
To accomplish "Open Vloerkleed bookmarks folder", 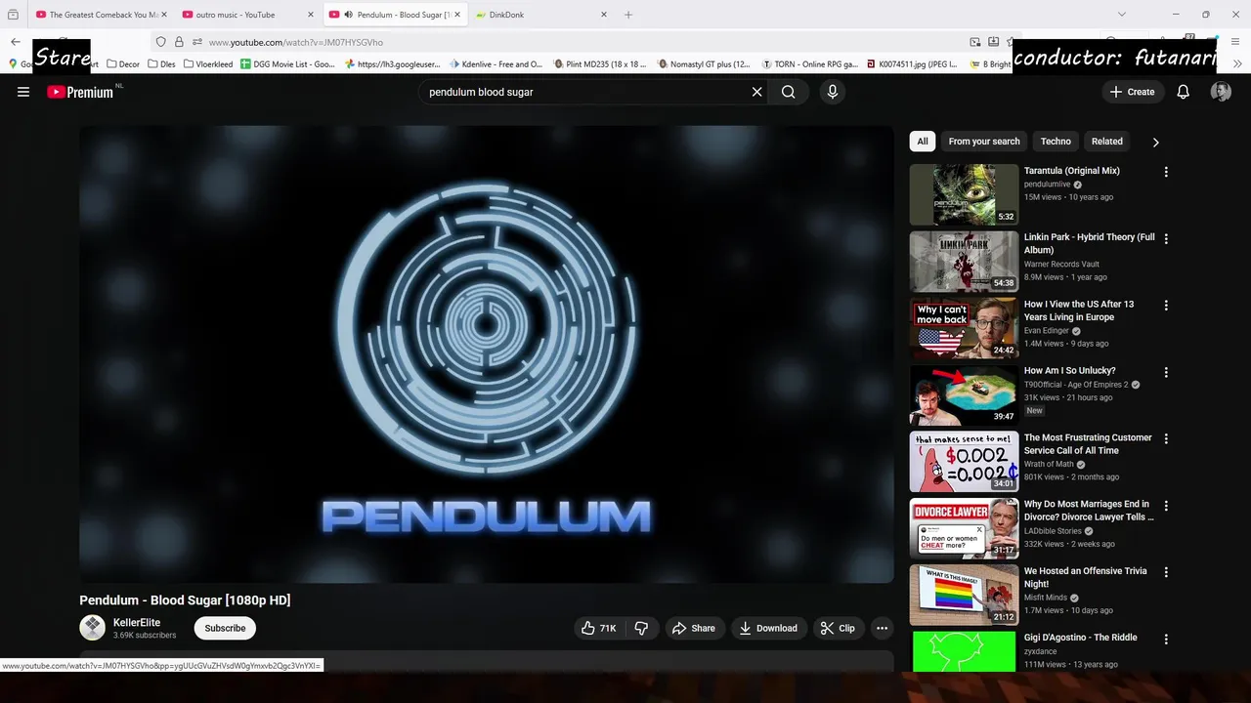I will point(210,64).
